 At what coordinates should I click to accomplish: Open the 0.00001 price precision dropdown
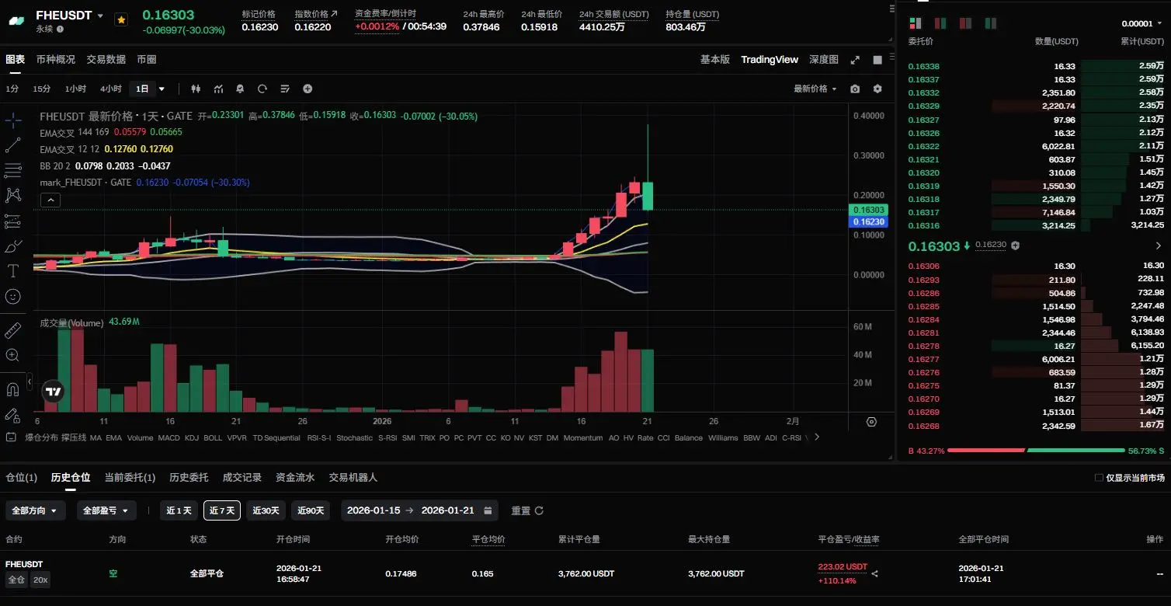pos(1143,23)
